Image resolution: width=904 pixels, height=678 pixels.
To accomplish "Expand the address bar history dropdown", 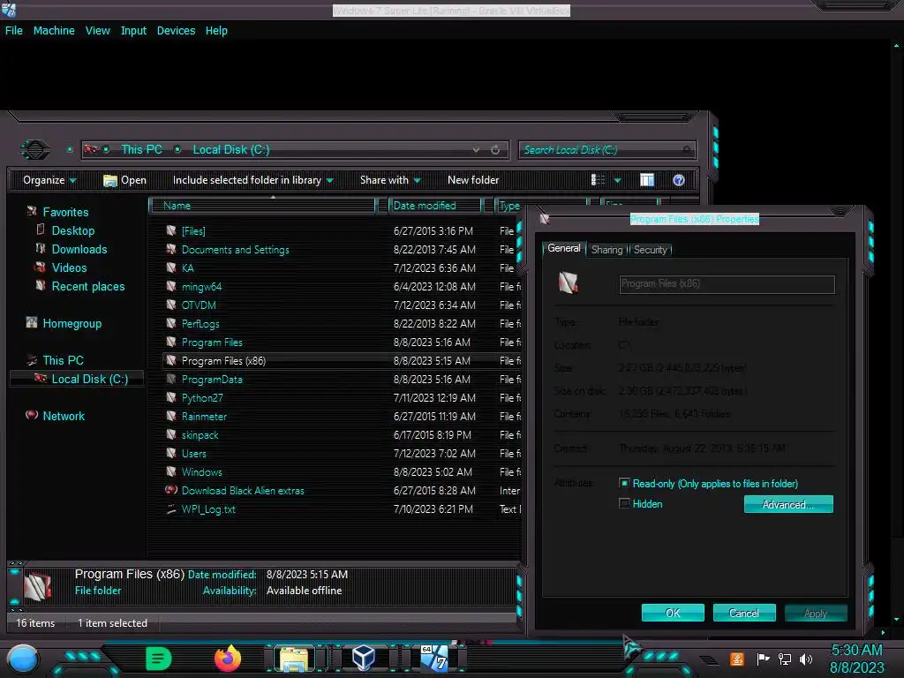I will point(476,150).
